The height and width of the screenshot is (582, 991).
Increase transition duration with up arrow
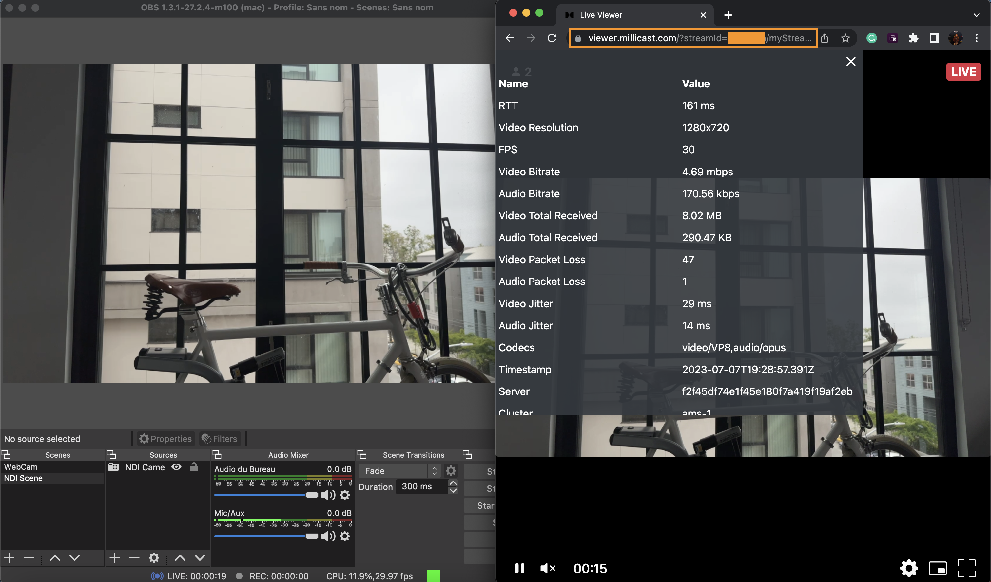click(453, 482)
